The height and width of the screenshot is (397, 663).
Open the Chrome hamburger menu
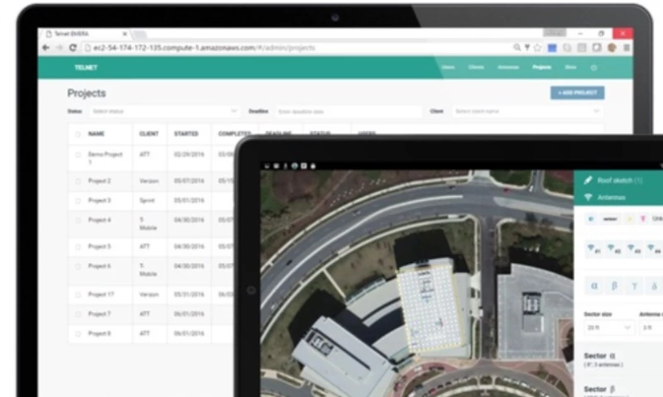tap(627, 48)
